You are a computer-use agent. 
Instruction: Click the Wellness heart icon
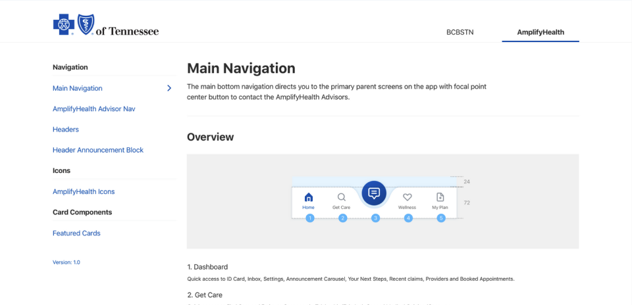pyautogui.click(x=407, y=197)
